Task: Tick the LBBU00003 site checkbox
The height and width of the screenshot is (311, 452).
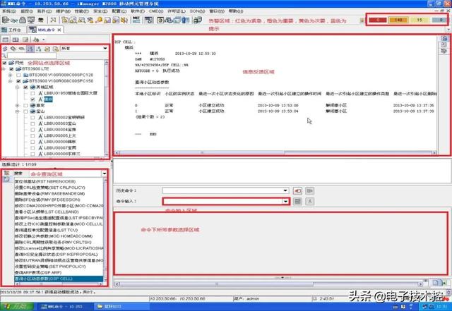Action: click(32, 123)
